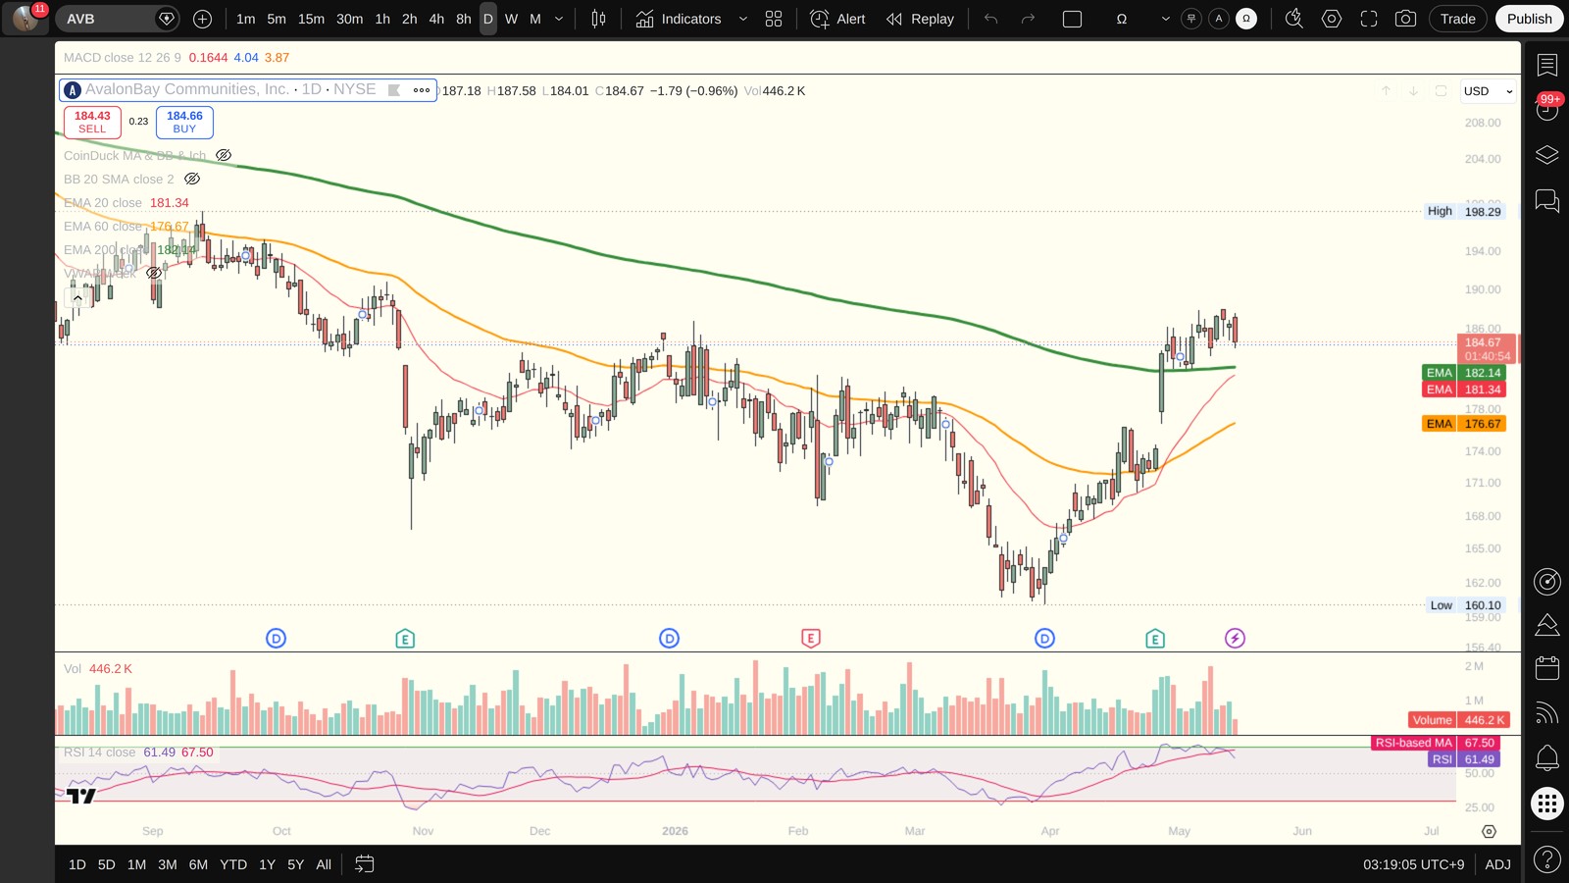Click the compare or add symbol plus icon
Image resolution: width=1569 pixels, height=883 pixels.
[x=202, y=19]
